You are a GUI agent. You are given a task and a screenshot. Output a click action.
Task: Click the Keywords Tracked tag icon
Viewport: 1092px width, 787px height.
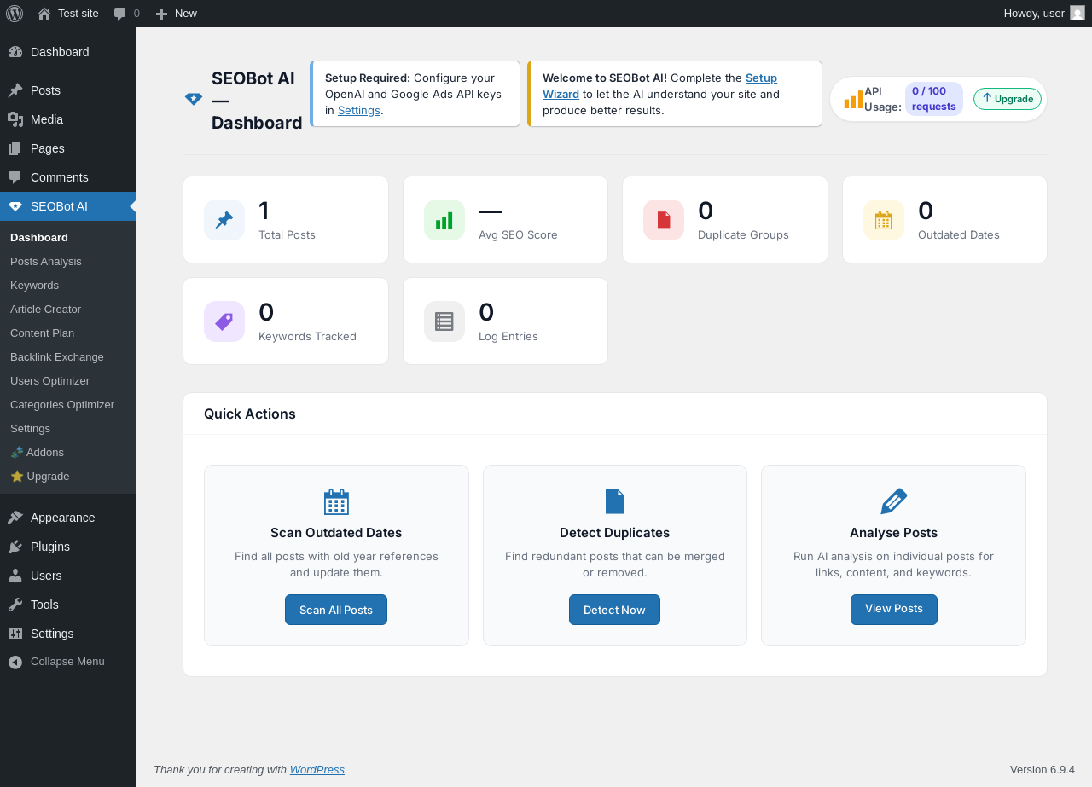coord(224,321)
